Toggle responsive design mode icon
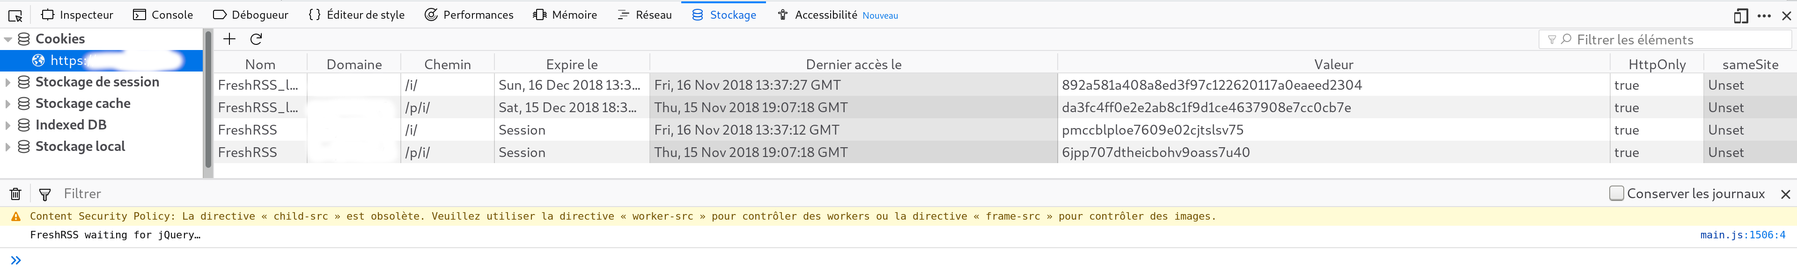This screenshot has width=1797, height=272. pyautogui.click(x=1741, y=15)
